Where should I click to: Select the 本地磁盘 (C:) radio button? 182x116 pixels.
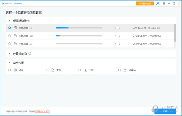(x=9, y=28)
